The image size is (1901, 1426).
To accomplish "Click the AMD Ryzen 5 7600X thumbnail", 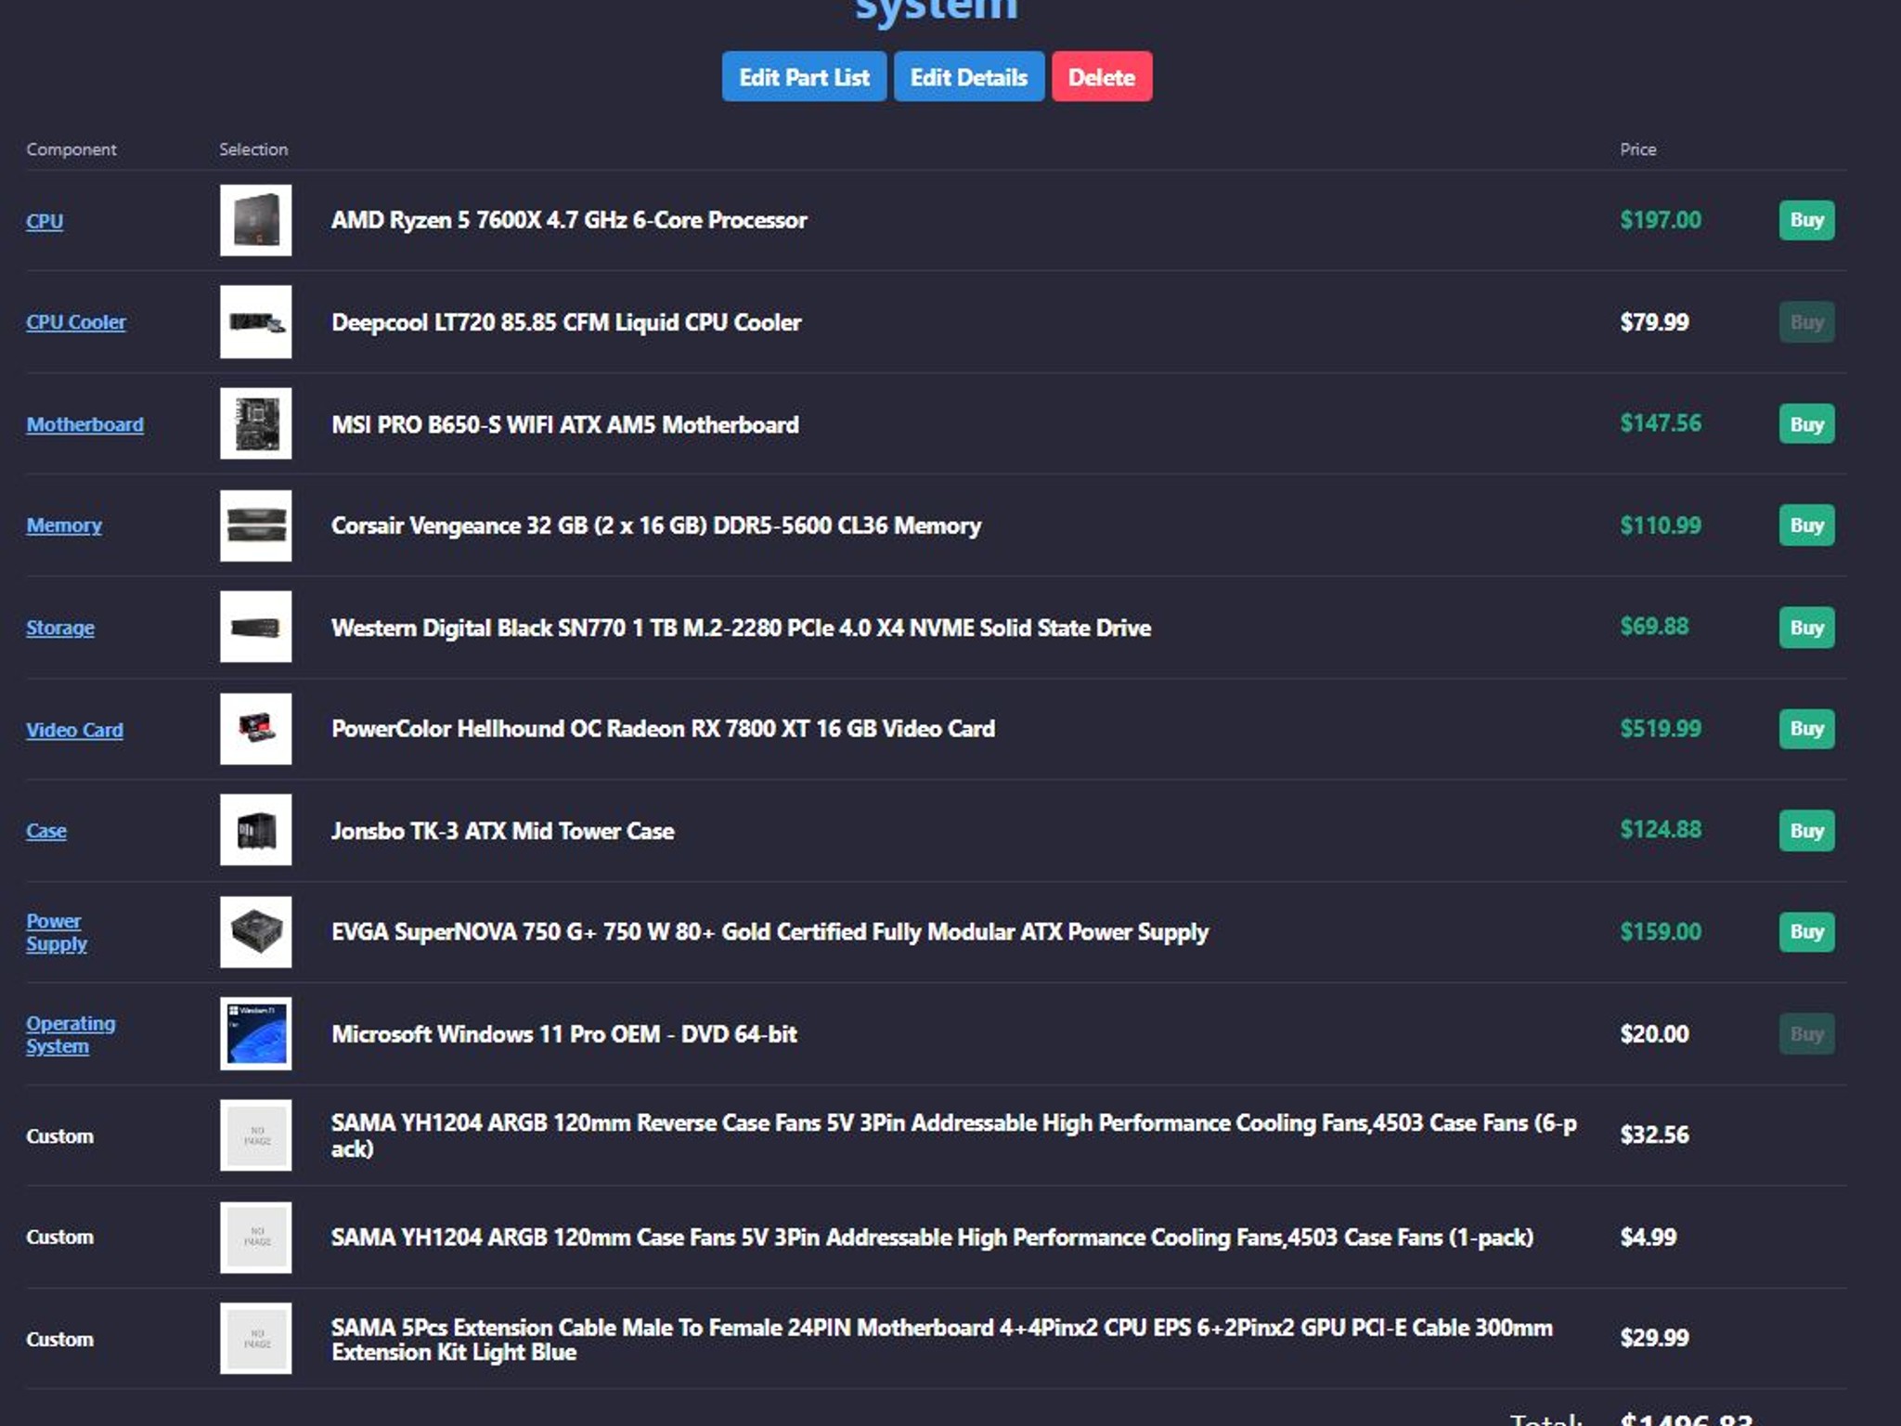I will tap(255, 220).
